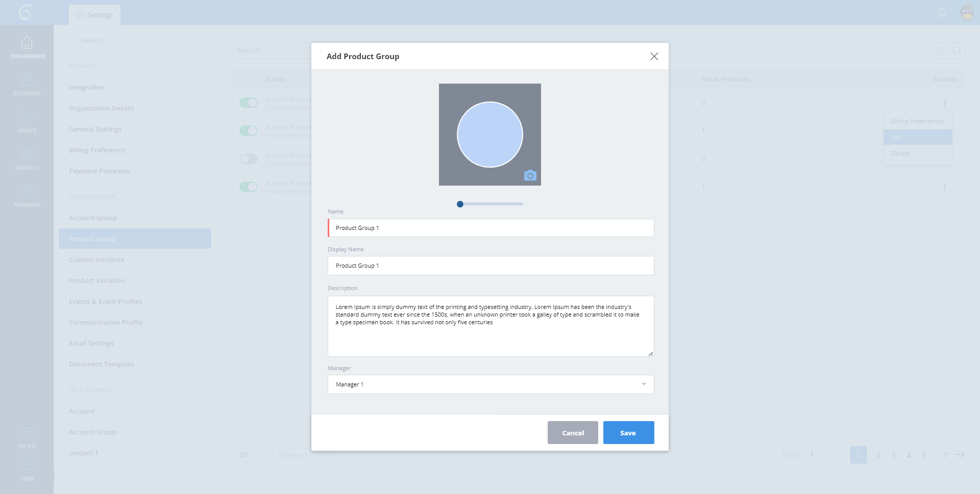Image resolution: width=980 pixels, height=494 pixels.
Task: Open the Page number dropdown
Action: coord(823,455)
